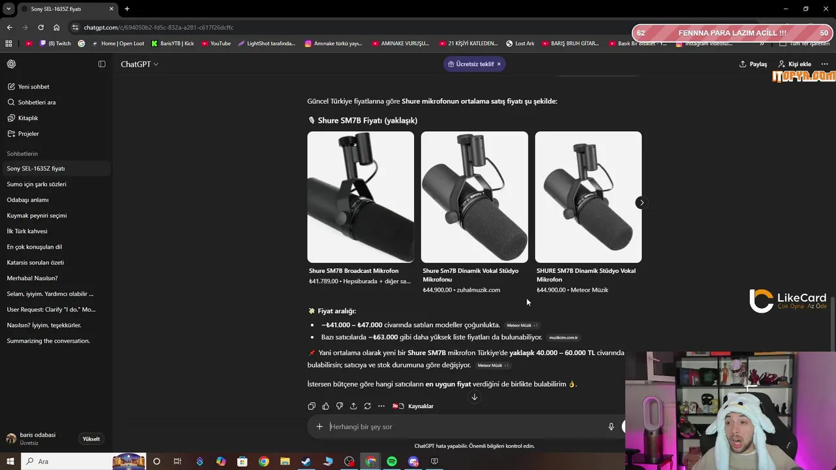Open the zuhalmuzik.com Shure Sm7B product image

coord(474,197)
